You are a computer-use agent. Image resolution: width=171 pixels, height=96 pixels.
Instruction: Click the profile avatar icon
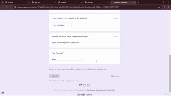tap(165, 7)
